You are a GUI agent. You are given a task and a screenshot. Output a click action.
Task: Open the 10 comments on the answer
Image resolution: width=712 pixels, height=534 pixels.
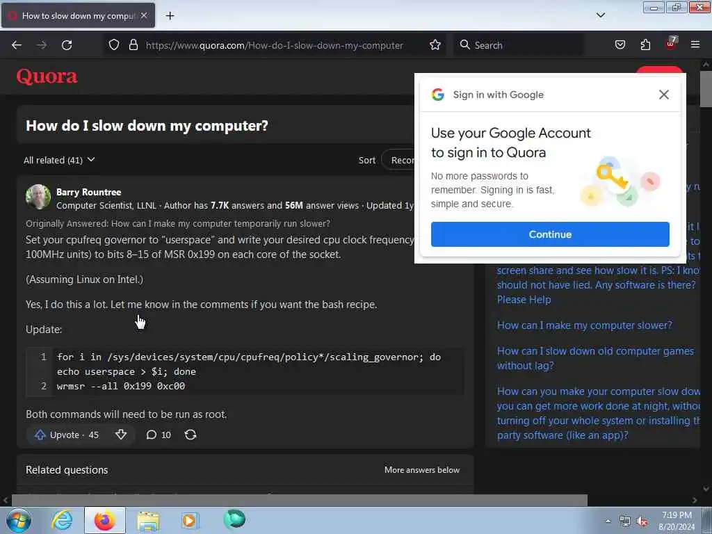coord(158,435)
